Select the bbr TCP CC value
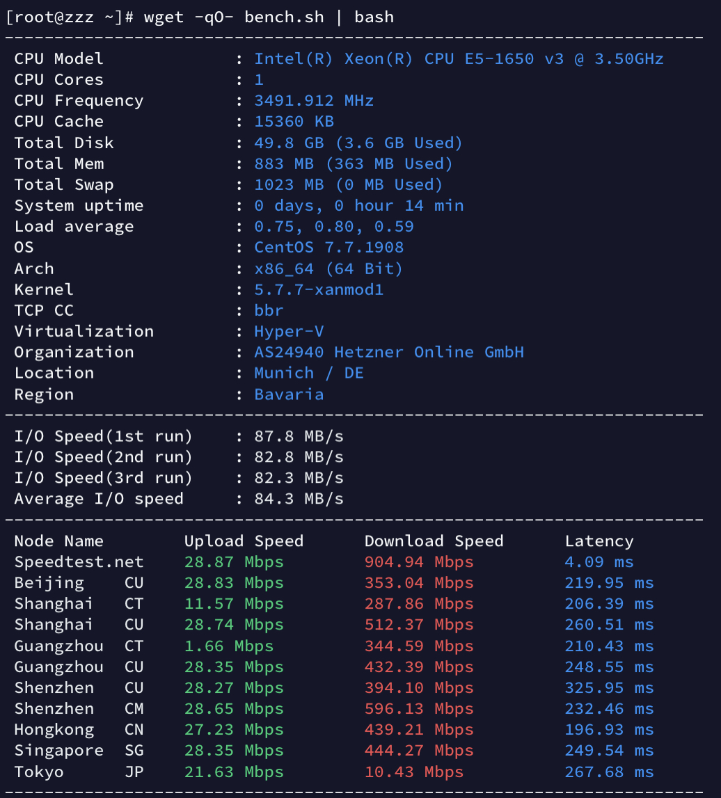Image resolution: width=721 pixels, height=798 pixels. [x=269, y=310]
